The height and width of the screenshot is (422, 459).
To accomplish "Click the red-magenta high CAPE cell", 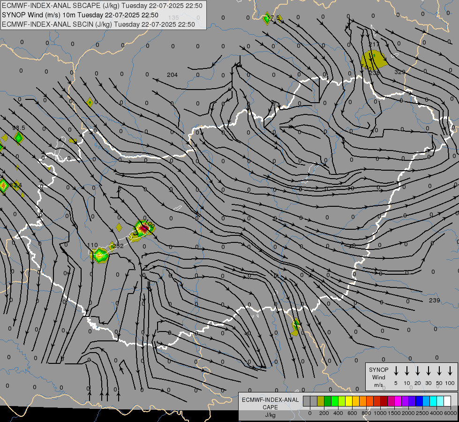I will 143,228.
